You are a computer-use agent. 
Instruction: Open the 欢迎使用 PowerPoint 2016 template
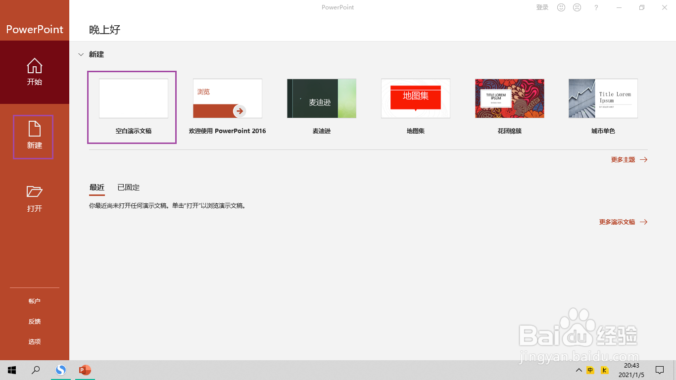(x=228, y=106)
